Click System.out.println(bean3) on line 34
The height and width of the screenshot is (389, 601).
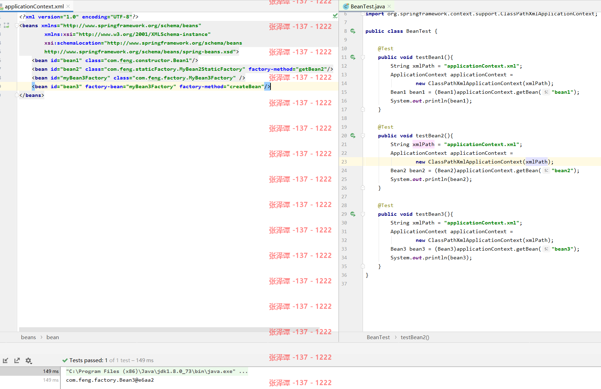coord(431,258)
